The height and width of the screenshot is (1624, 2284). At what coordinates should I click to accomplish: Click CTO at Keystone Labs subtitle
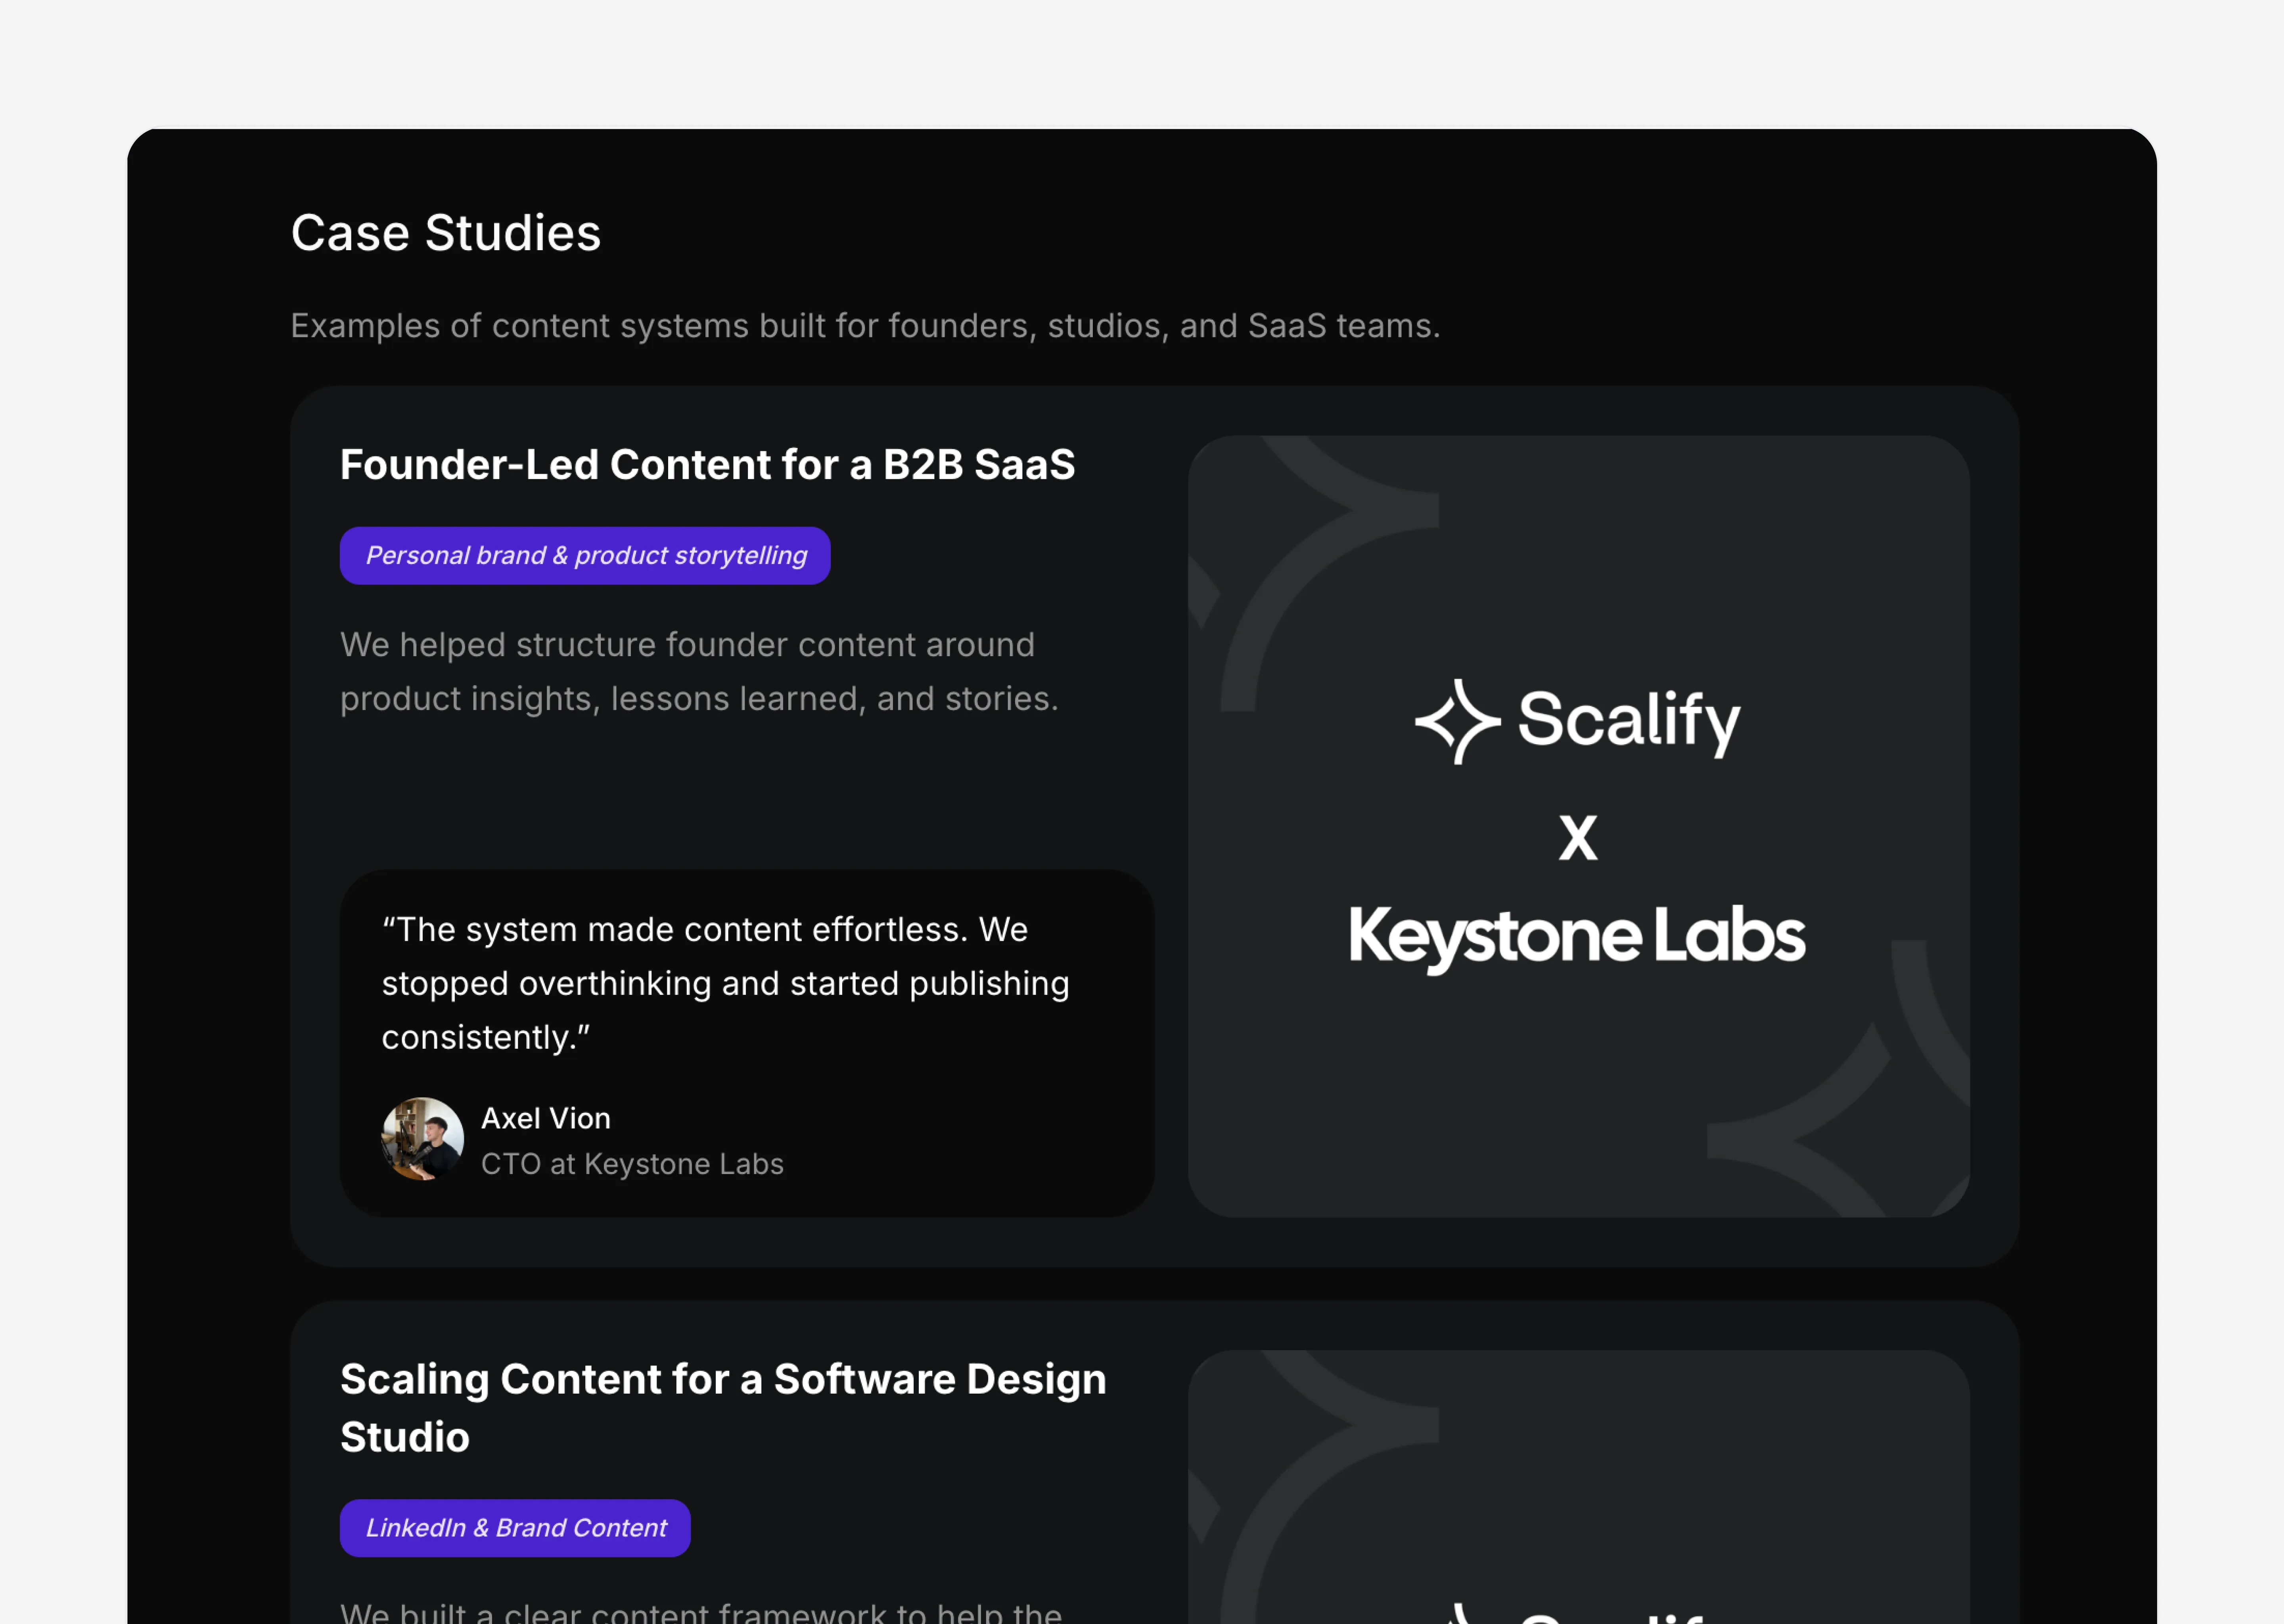pyautogui.click(x=632, y=1164)
